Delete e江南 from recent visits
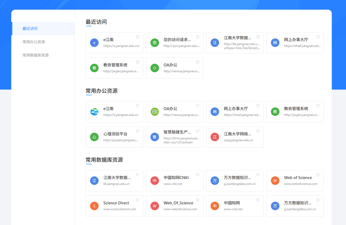The image size is (346, 225). [x=138, y=37]
